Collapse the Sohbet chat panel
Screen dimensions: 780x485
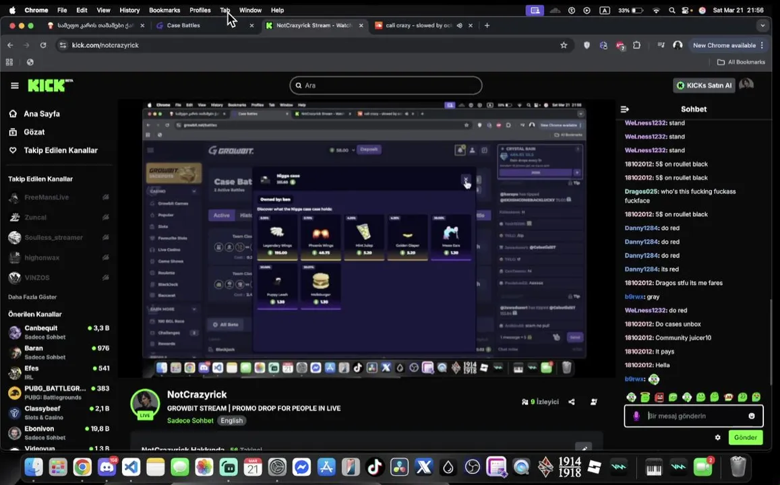click(625, 109)
